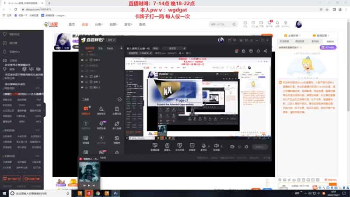The height and width of the screenshot is (197, 350).
Task: Expand 分类 dropdown in Douyu nav
Action: click(x=99, y=25)
